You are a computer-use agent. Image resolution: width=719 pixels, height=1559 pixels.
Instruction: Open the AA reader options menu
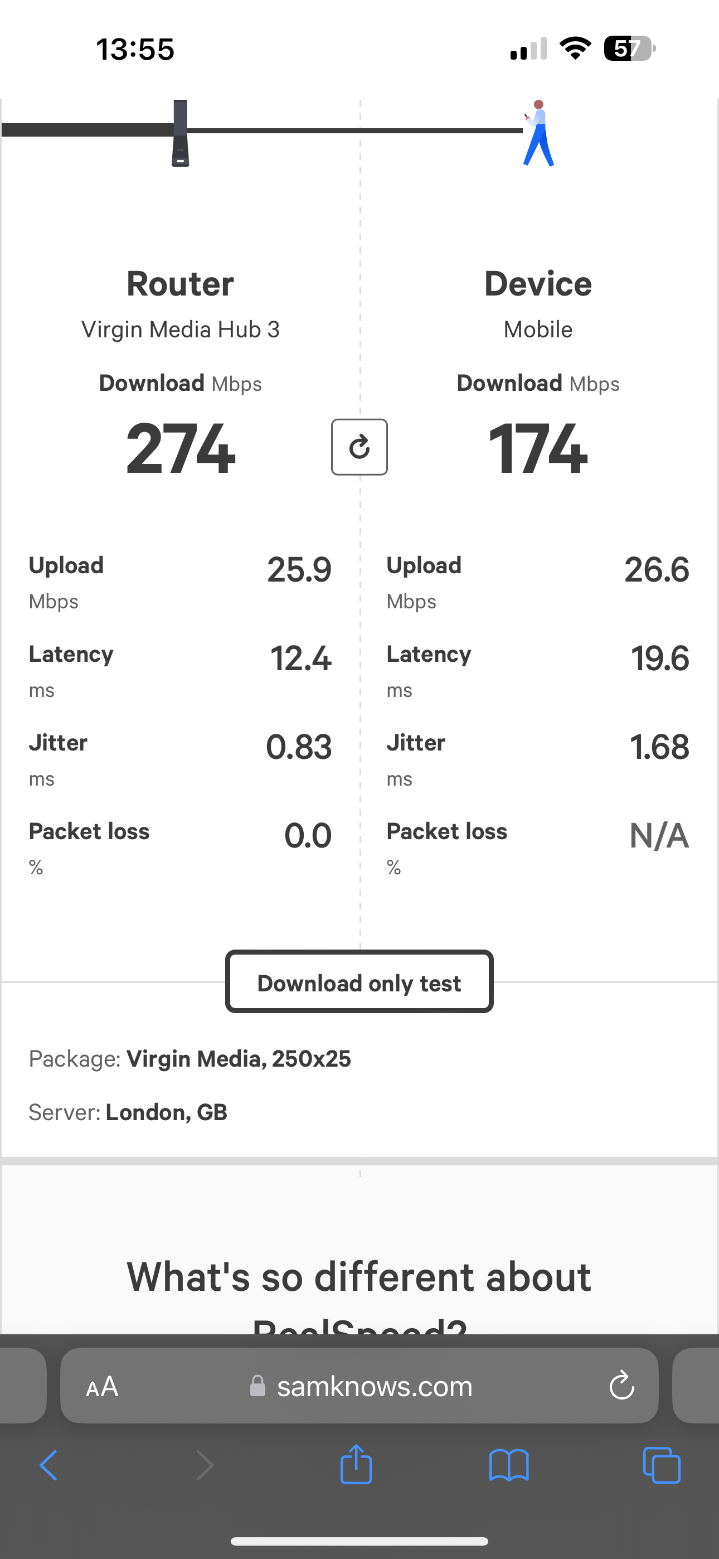(101, 1387)
